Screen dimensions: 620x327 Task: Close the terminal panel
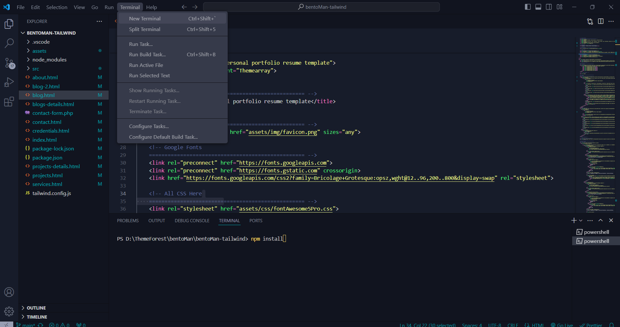tap(611, 220)
